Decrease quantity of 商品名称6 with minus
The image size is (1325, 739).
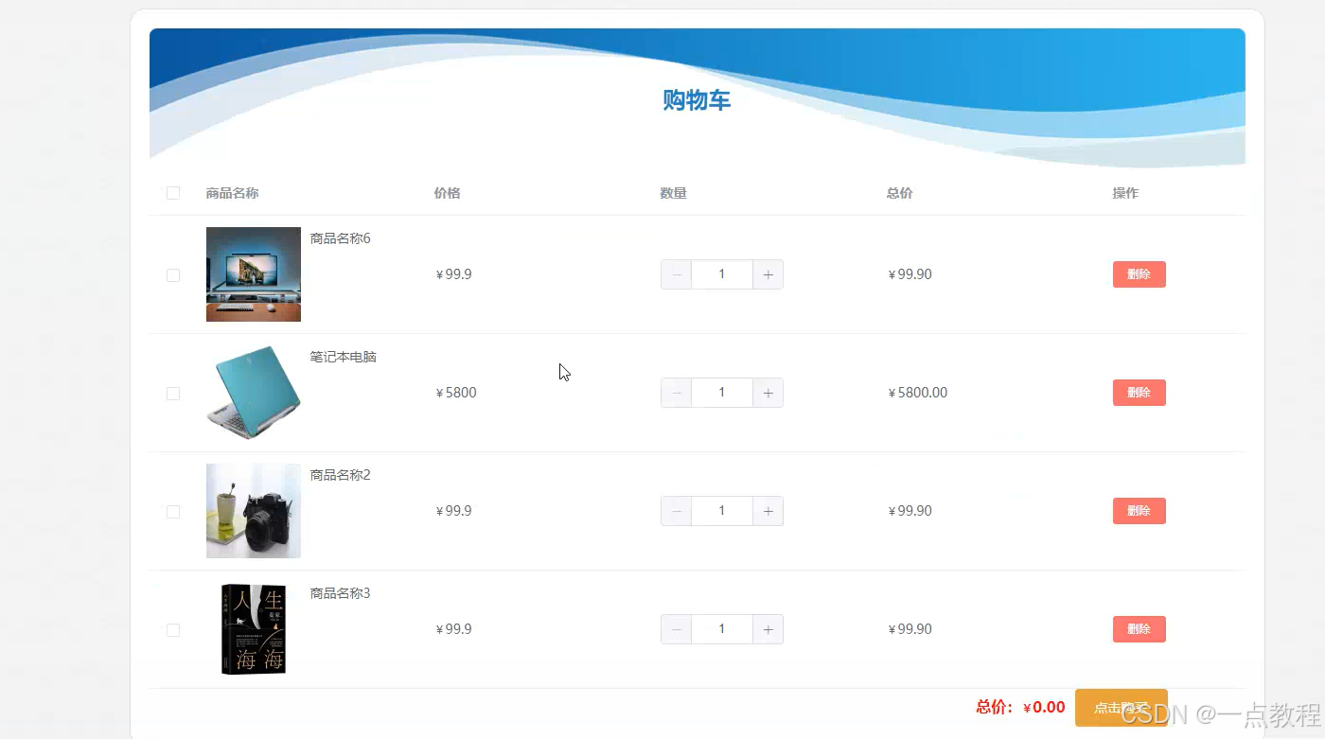pyautogui.click(x=677, y=274)
